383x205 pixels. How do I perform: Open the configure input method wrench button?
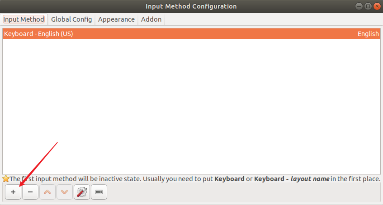point(82,192)
